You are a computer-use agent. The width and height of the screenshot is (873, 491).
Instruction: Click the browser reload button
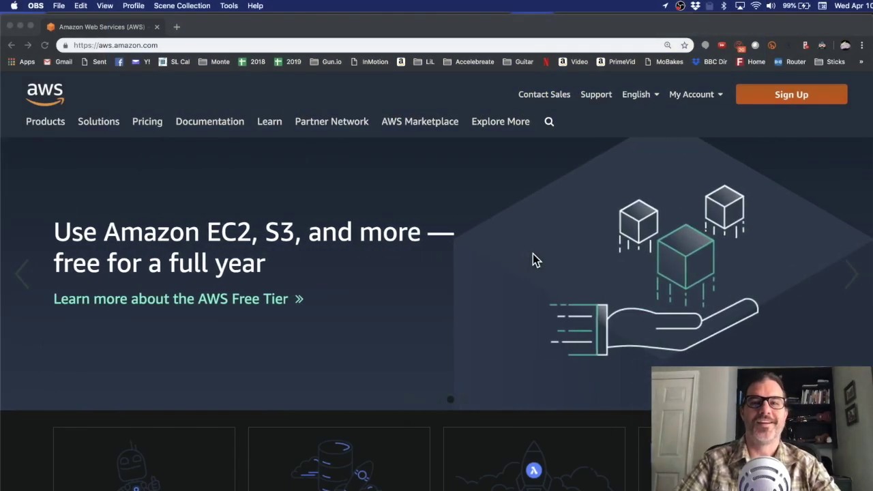pos(44,45)
